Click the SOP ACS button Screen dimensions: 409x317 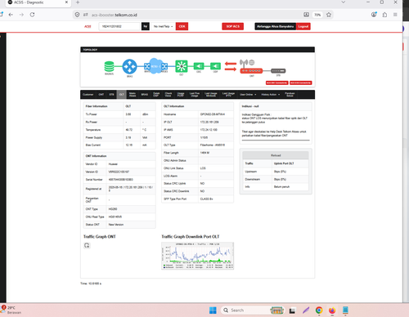pyautogui.click(x=233, y=26)
